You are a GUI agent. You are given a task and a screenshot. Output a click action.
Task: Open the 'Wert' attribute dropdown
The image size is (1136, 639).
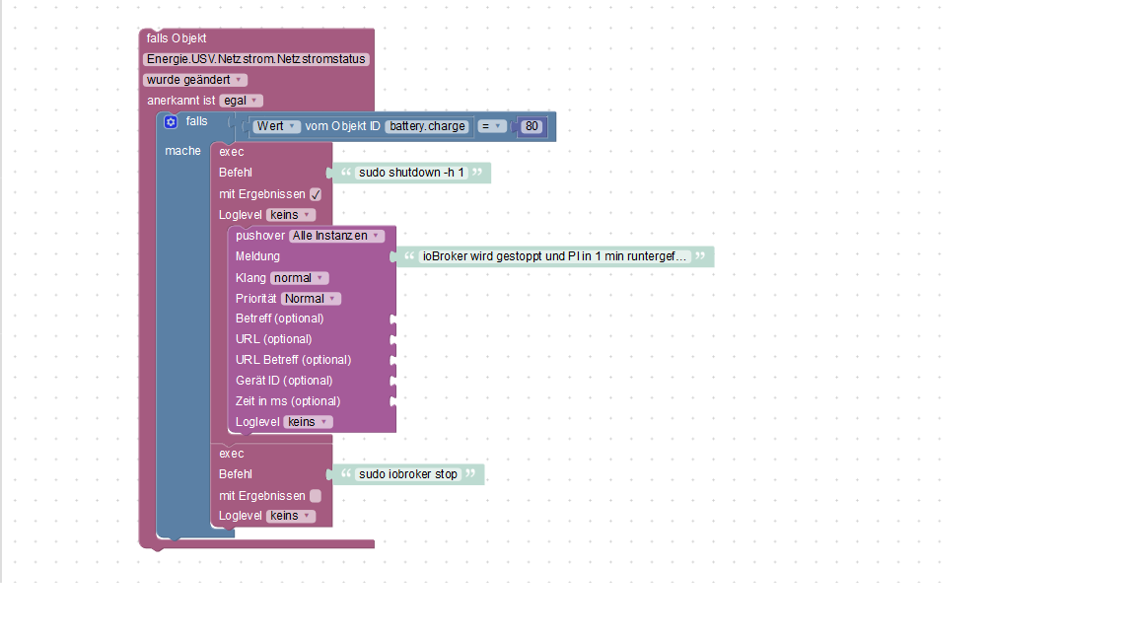click(x=277, y=126)
